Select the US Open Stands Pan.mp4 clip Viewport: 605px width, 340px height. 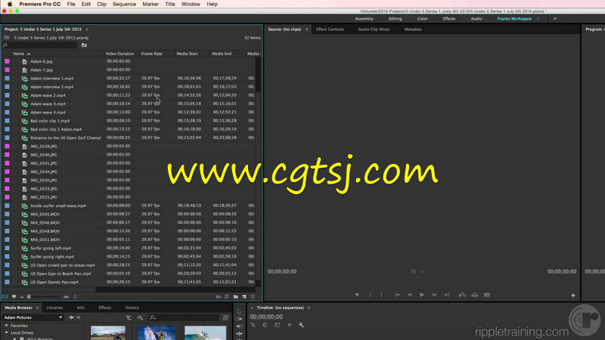click(54, 282)
